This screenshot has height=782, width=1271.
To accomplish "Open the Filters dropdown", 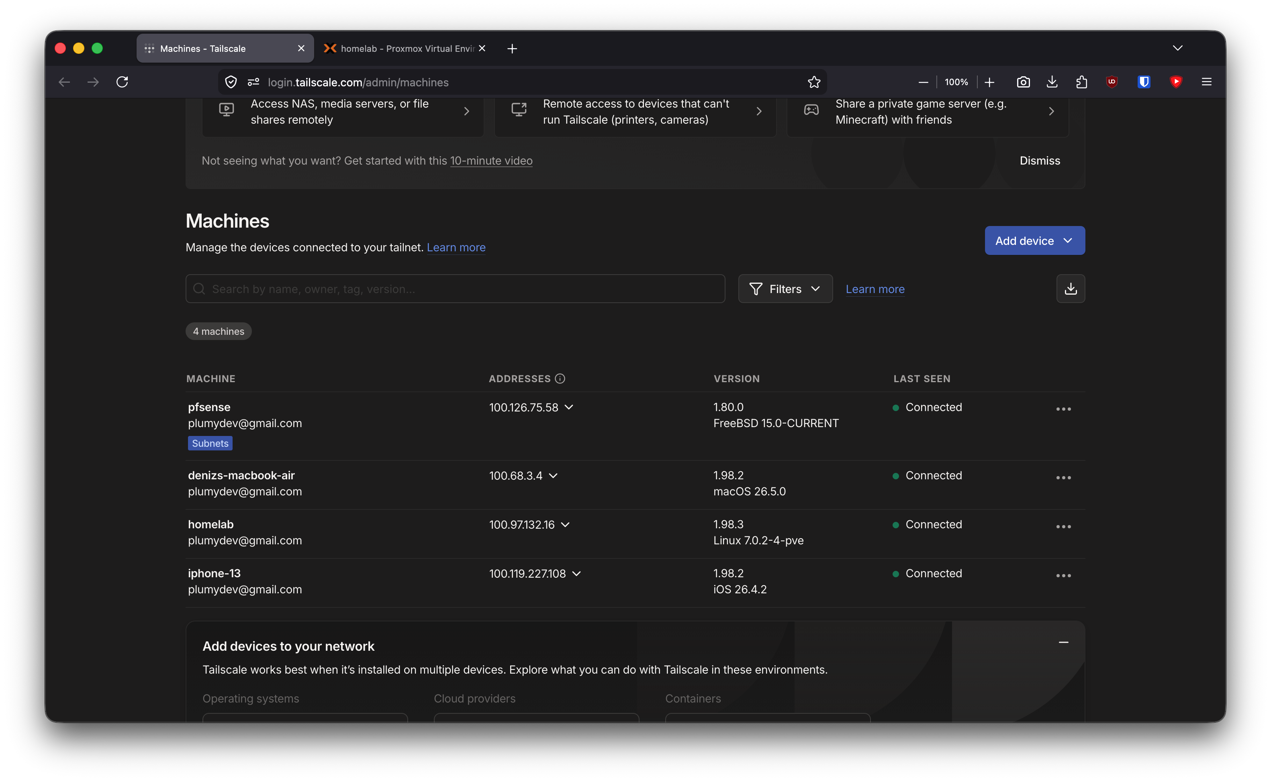I will click(x=785, y=289).
